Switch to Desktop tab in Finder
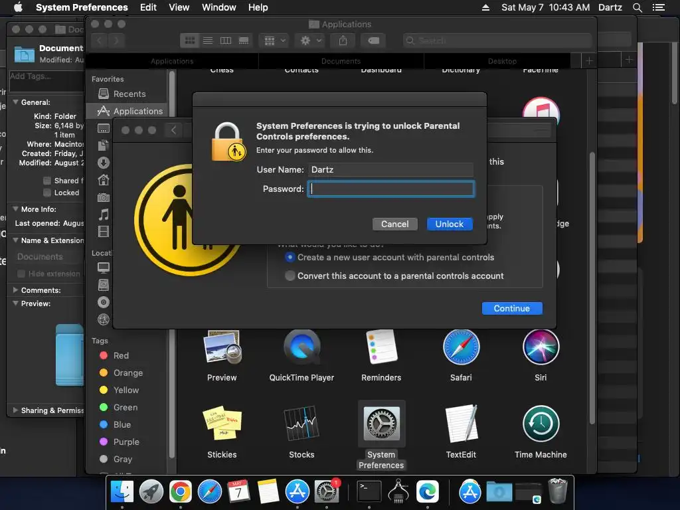680x510 pixels. coord(502,61)
